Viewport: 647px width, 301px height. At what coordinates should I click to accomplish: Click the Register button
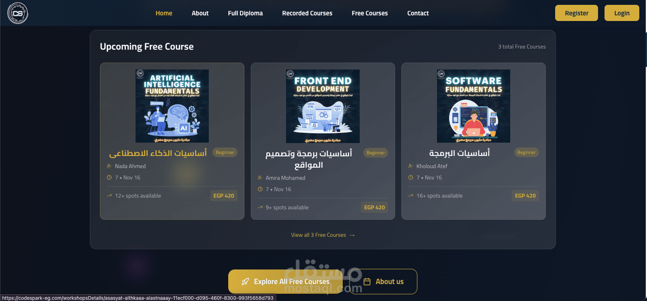tap(577, 13)
